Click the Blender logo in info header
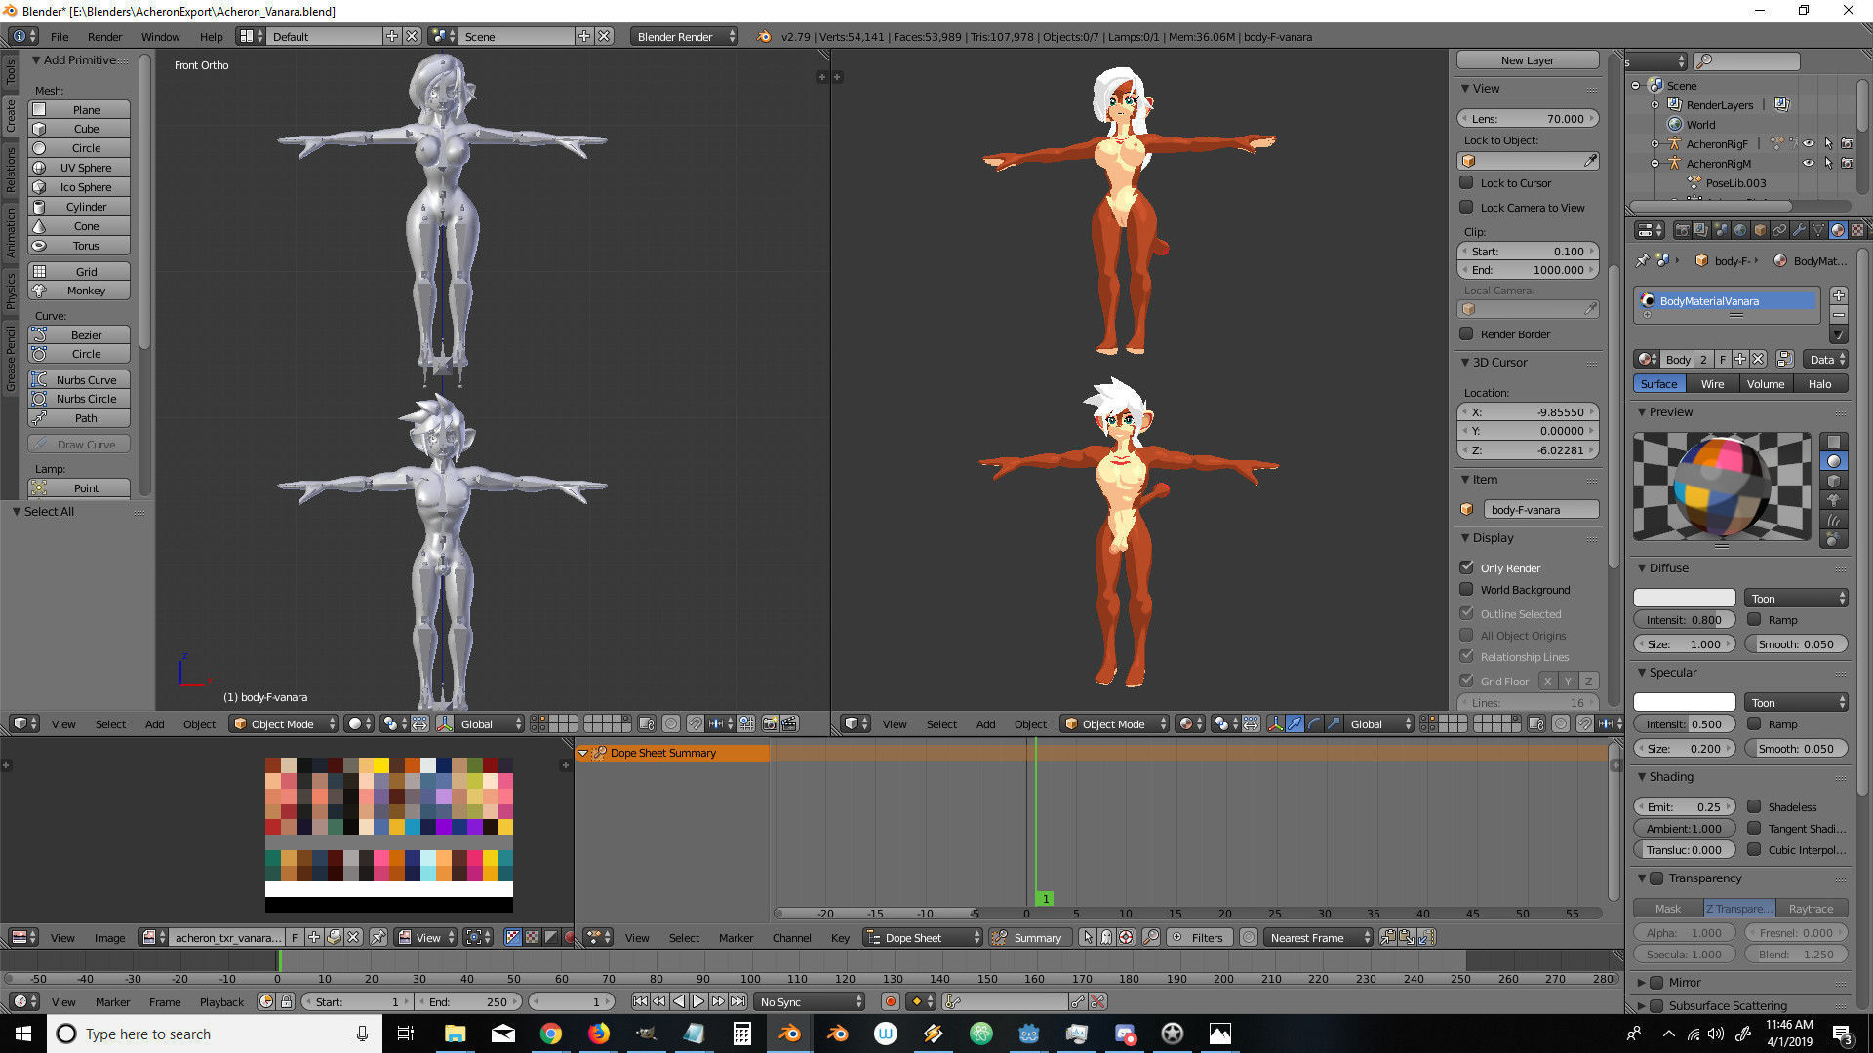The image size is (1873, 1053). [x=763, y=36]
